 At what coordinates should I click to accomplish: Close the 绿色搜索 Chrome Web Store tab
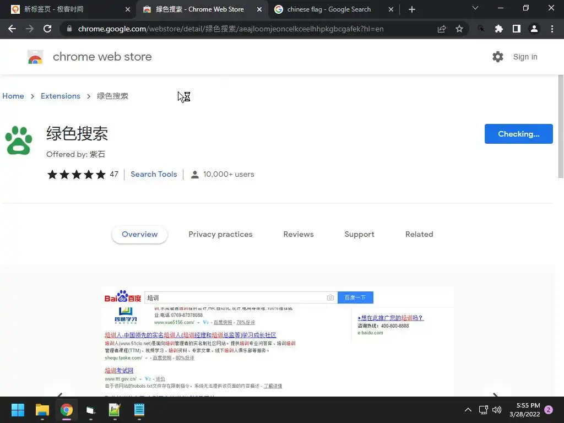tap(259, 9)
